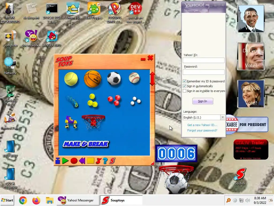Launch Firefox from the taskbar
274x206 pixels.
pos(36,200)
